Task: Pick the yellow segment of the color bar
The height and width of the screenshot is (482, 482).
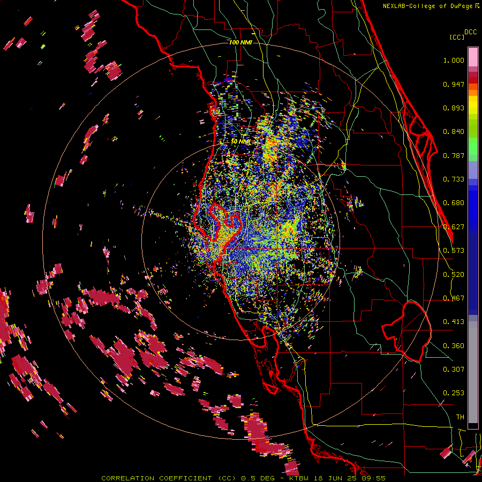Action: coord(473,105)
